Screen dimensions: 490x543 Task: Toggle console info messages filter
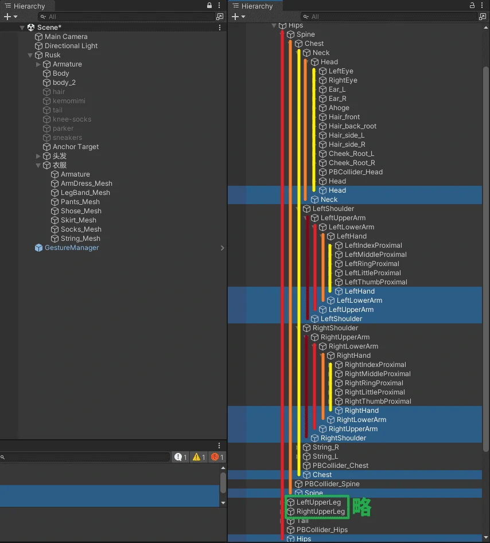181,457
